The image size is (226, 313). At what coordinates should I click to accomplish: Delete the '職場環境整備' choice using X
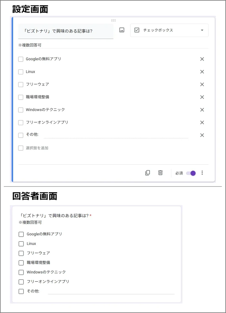click(202, 97)
